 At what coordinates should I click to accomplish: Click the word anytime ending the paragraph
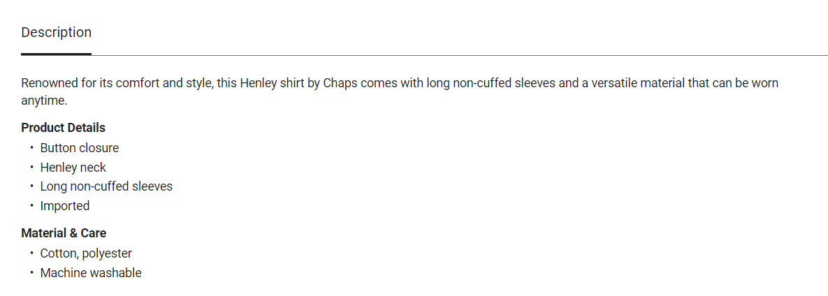(43, 101)
